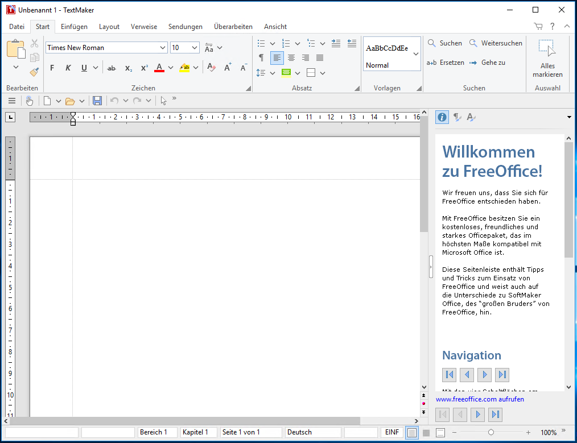Viewport: 577px width, 443px height.
Task: Open the Datei menu
Action: coord(17,27)
